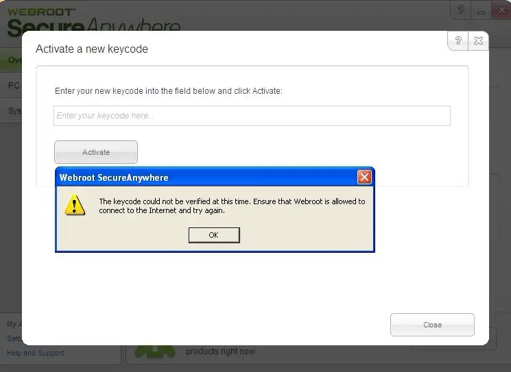
Task: Click the Activate button
Action: pos(96,152)
